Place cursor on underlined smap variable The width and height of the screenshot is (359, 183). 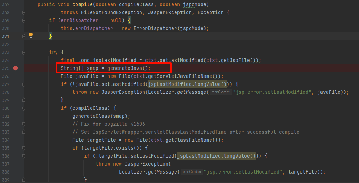tap(93, 68)
